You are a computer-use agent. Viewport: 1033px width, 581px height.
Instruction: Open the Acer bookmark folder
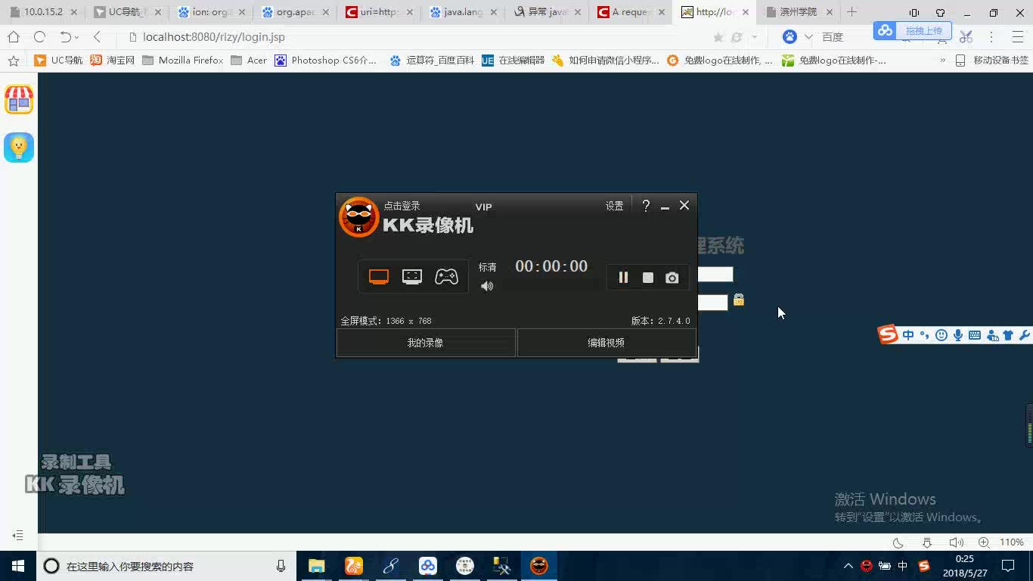pos(249,61)
